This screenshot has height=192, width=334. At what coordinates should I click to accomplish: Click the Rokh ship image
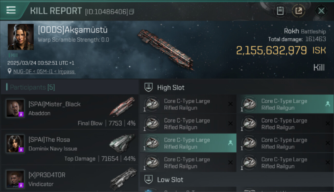coord(165,49)
